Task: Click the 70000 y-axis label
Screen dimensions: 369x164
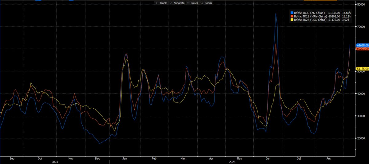Action: 361,27
